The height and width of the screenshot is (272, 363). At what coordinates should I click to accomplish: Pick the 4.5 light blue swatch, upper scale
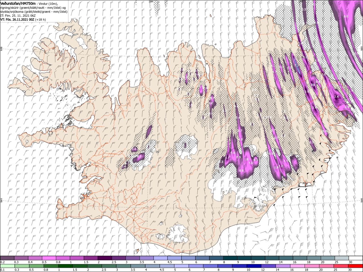[x=174, y=258]
